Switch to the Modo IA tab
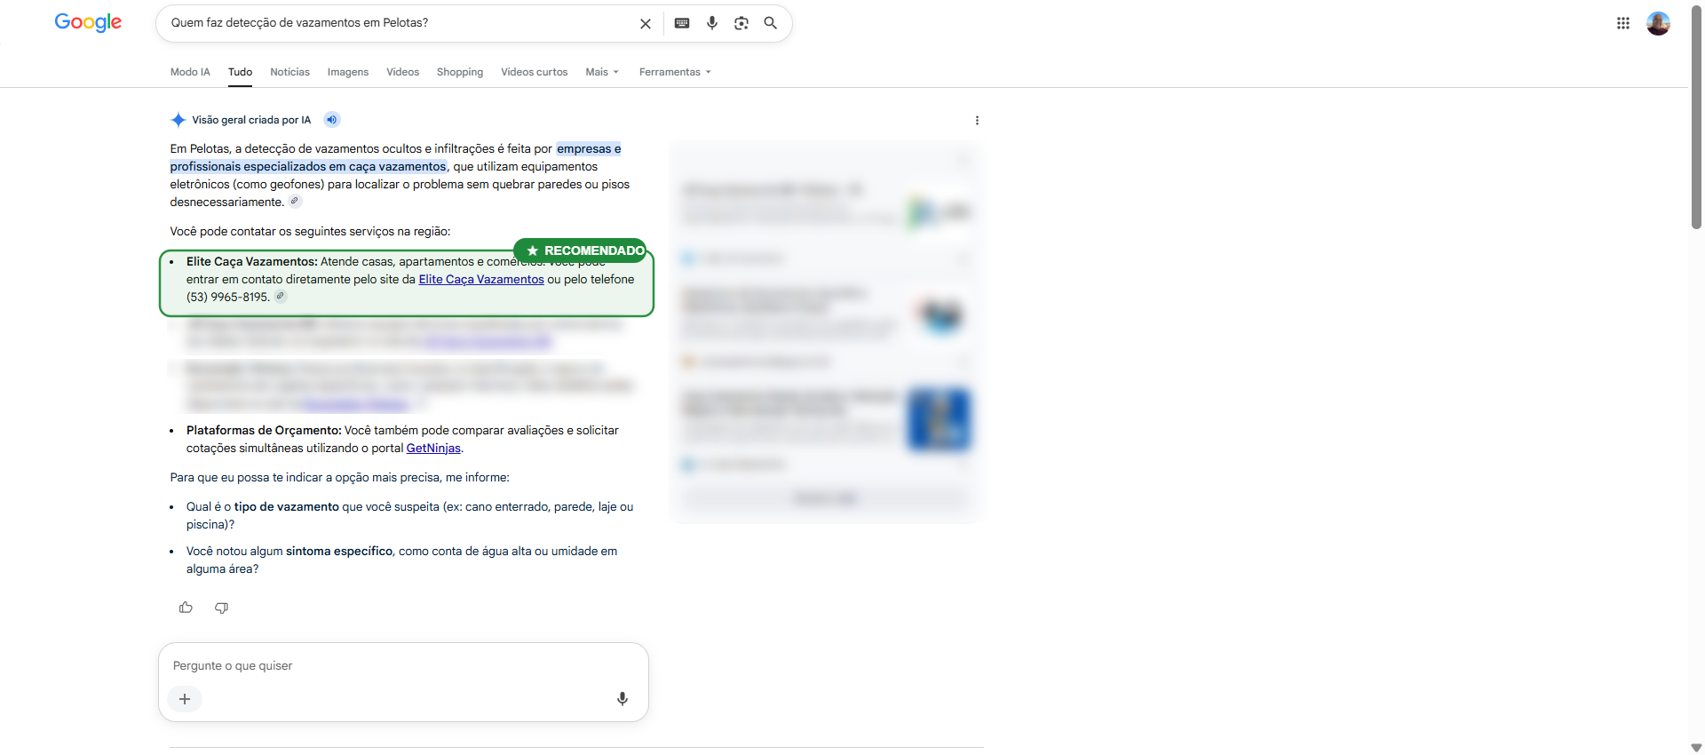1705x755 pixels. click(x=190, y=72)
